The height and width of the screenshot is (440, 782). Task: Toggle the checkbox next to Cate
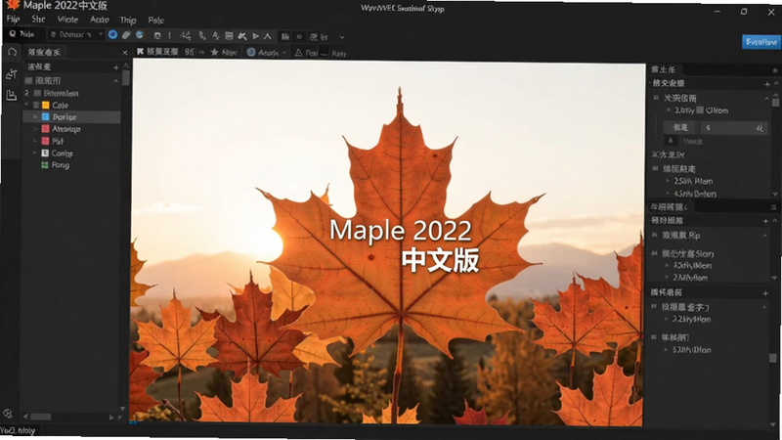(x=36, y=106)
